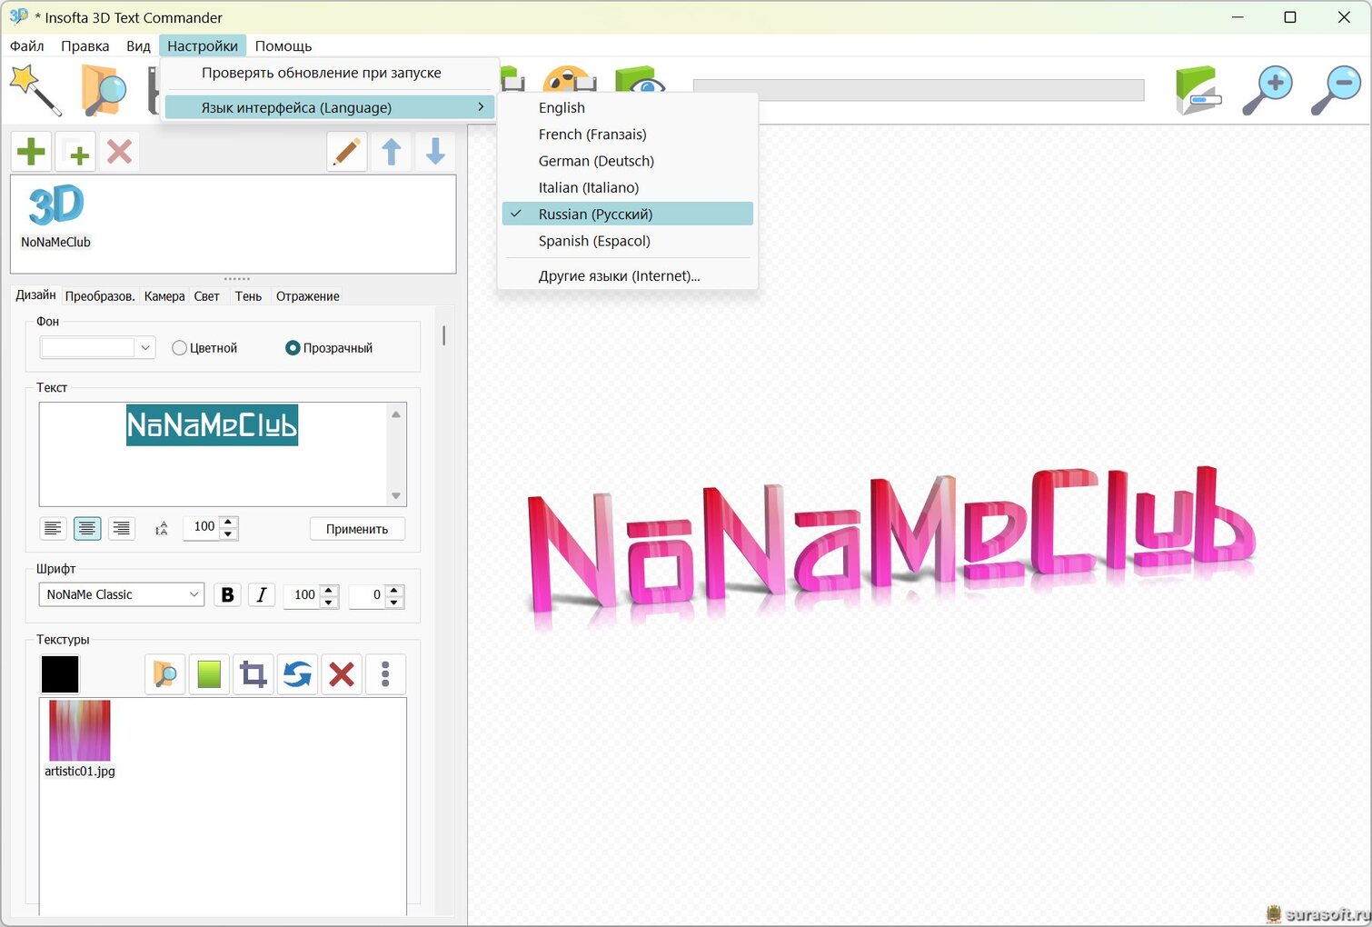Click the rotate texture blue arrows icon
The image size is (1372, 927).
click(x=297, y=674)
